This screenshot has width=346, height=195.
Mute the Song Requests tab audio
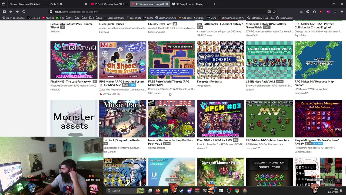(x=177, y=4)
